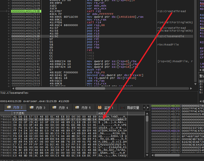Select stack address 000000000254ED28
The width and height of the screenshot is (204, 161).
tap(166, 131)
